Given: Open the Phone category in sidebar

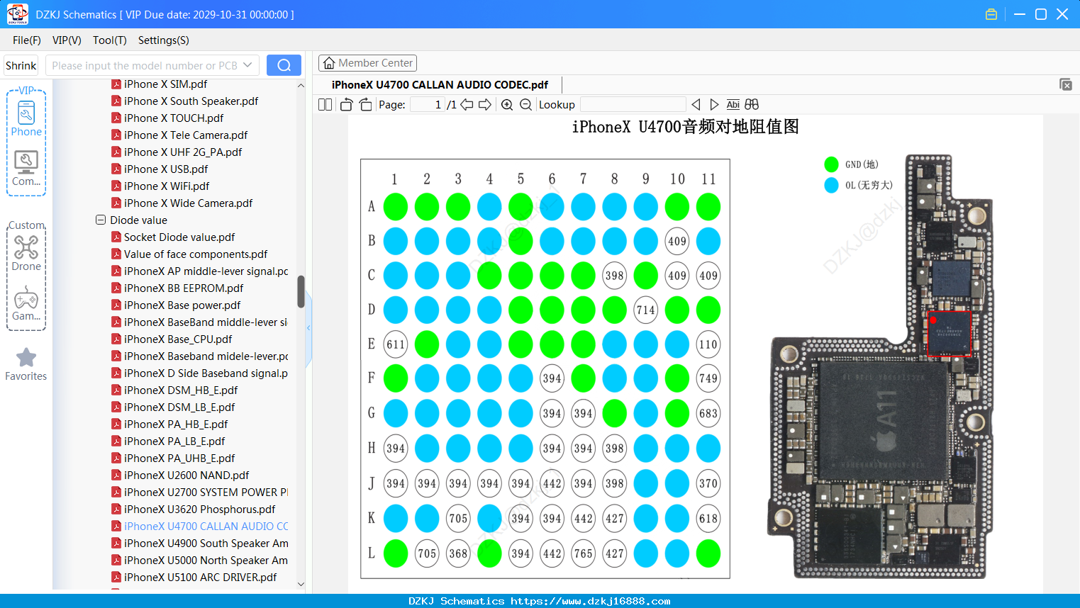Looking at the screenshot, I should [26, 118].
